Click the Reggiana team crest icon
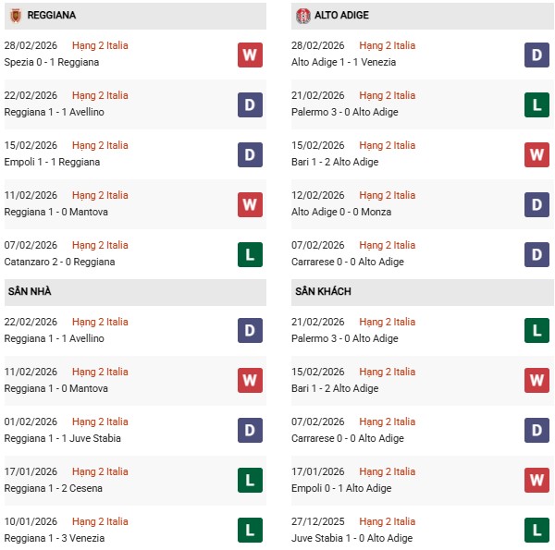The width and height of the screenshot is (555, 550). point(15,16)
